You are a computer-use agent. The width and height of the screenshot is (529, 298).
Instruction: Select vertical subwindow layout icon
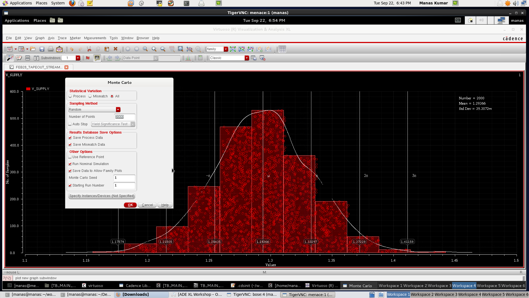point(36,58)
